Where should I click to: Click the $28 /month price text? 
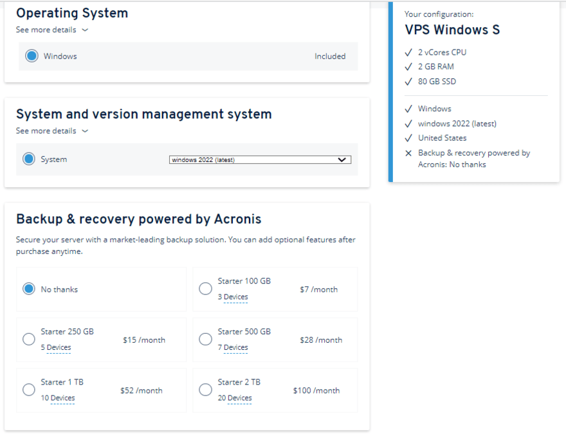coord(321,340)
